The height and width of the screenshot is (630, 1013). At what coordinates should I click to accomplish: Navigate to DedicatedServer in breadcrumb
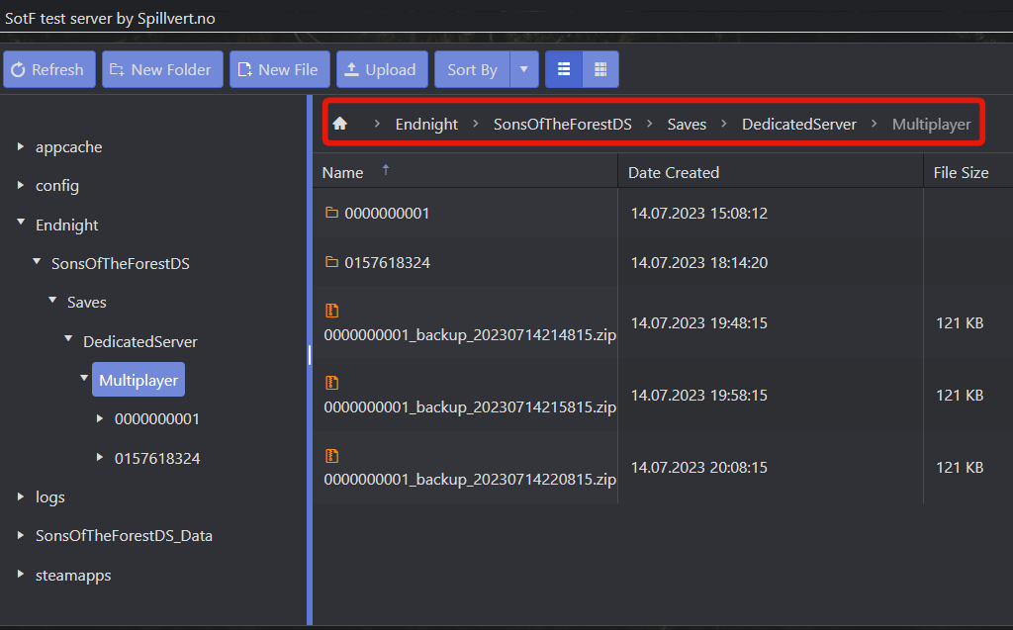pyautogui.click(x=799, y=124)
